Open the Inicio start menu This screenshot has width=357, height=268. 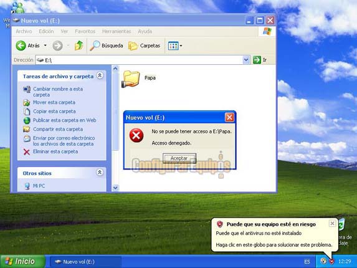22,261
